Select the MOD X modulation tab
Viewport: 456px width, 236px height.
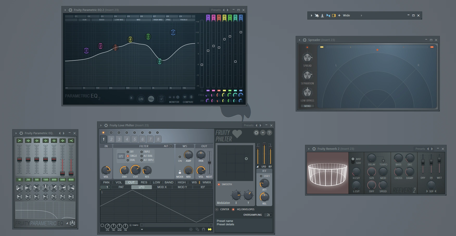click(x=162, y=187)
